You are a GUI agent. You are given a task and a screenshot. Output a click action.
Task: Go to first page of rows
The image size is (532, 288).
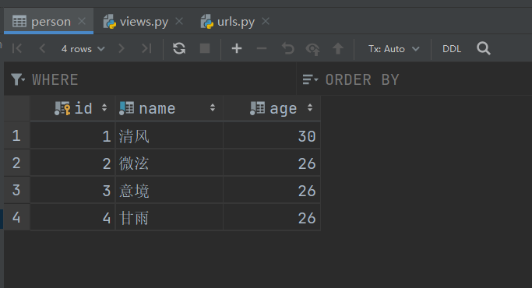17,48
